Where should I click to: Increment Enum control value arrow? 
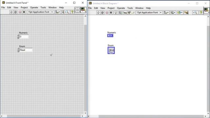18,49
